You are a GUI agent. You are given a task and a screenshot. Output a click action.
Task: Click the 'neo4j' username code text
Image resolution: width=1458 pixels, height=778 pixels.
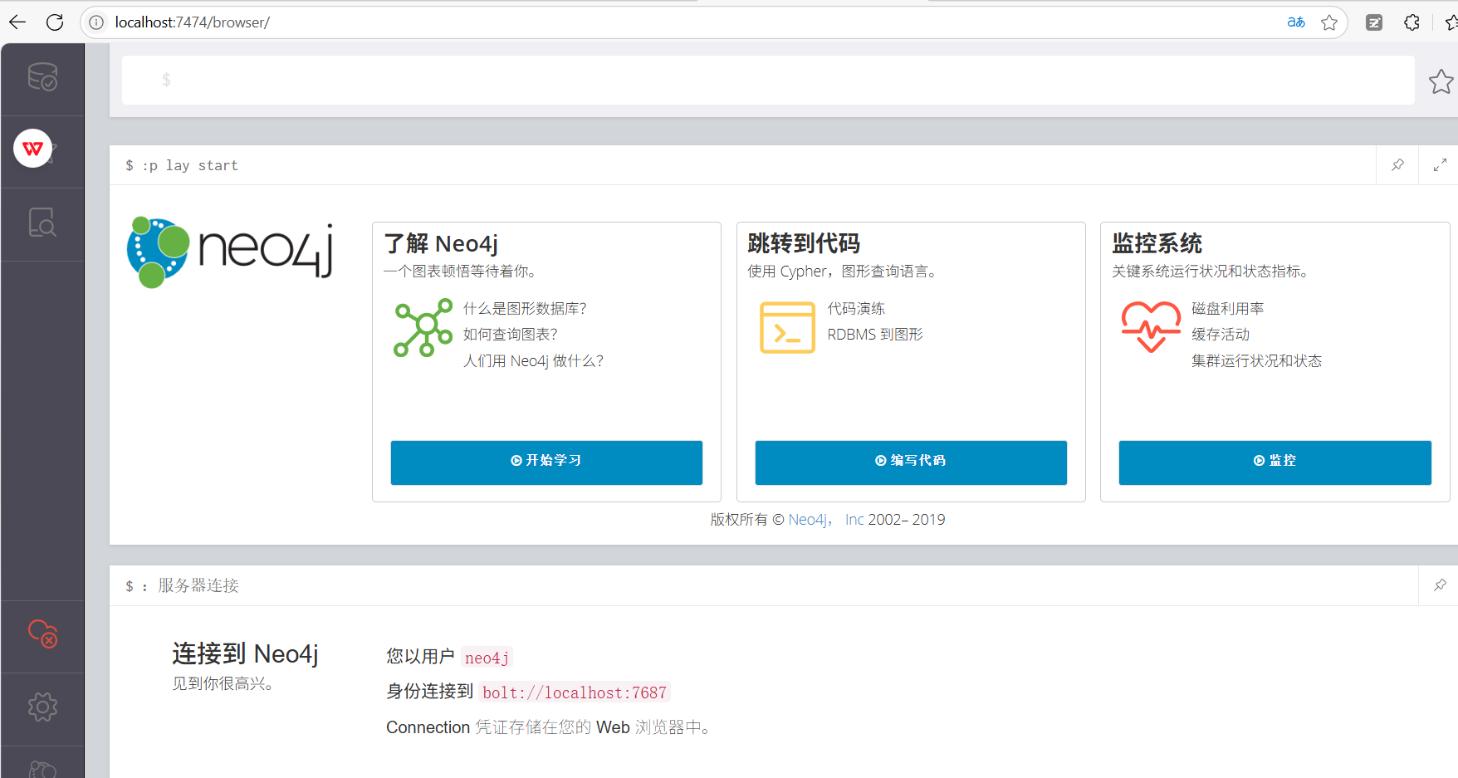[x=487, y=658]
